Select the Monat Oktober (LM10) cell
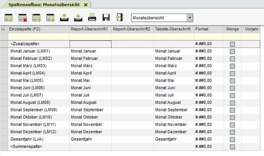The height and width of the screenshot is (156, 264). 38,117
